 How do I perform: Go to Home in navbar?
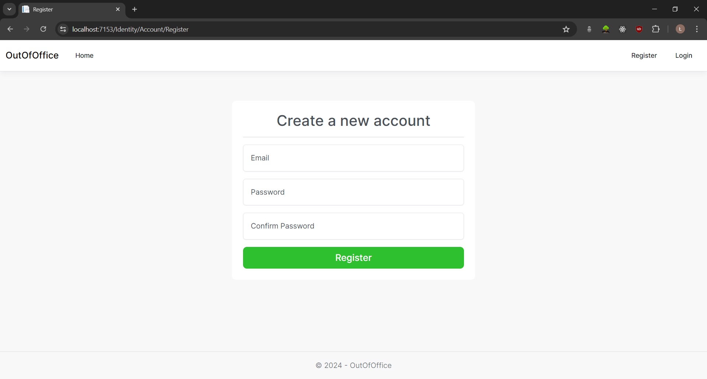click(84, 56)
